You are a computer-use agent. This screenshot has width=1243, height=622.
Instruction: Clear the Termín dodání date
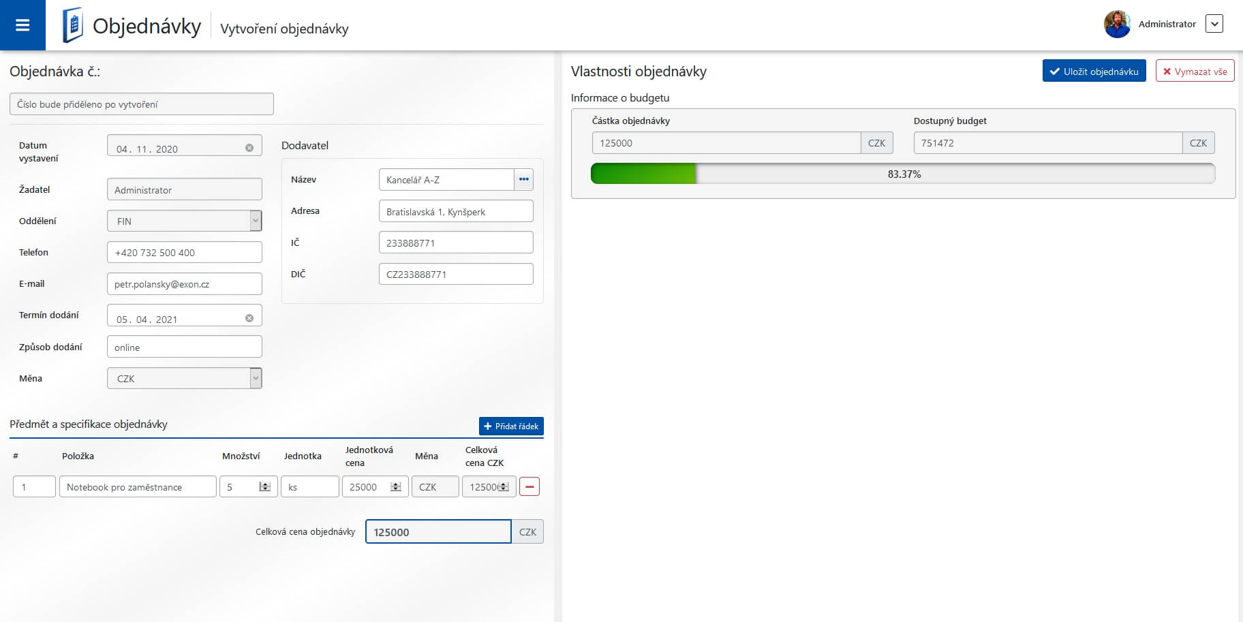click(x=249, y=318)
